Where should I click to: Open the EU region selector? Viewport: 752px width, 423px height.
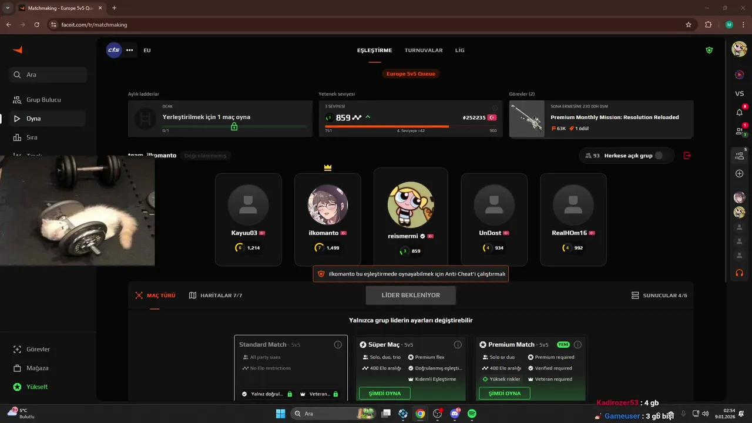pos(147,51)
